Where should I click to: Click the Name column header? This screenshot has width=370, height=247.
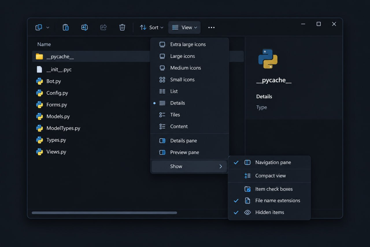(x=44, y=44)
